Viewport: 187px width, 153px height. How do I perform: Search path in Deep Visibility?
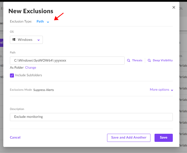point(160,60)
